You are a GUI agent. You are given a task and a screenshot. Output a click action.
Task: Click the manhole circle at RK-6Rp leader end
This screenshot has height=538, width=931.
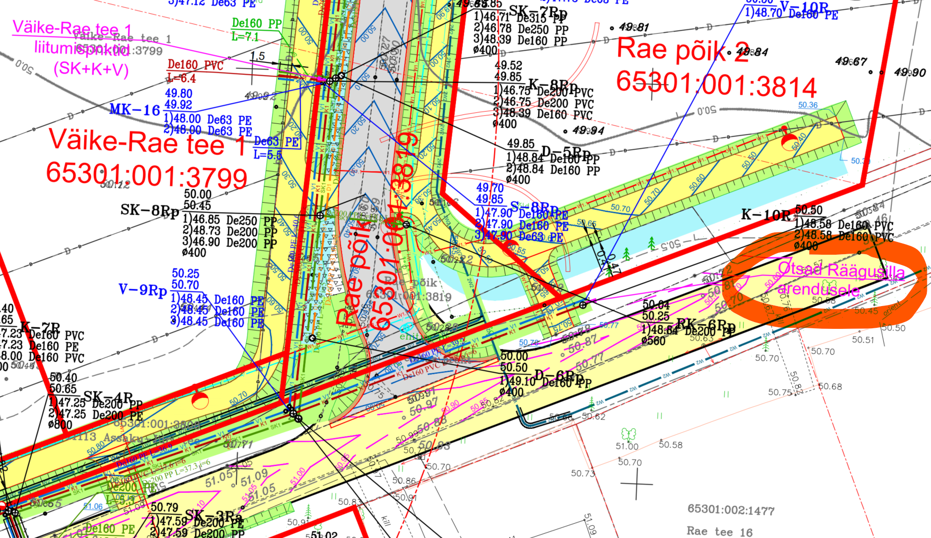[x=583, y=304]
